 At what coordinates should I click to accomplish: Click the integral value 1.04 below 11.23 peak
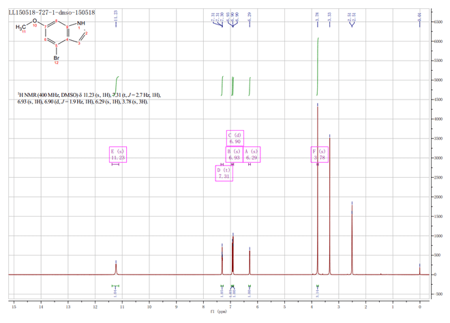point(115,293)
